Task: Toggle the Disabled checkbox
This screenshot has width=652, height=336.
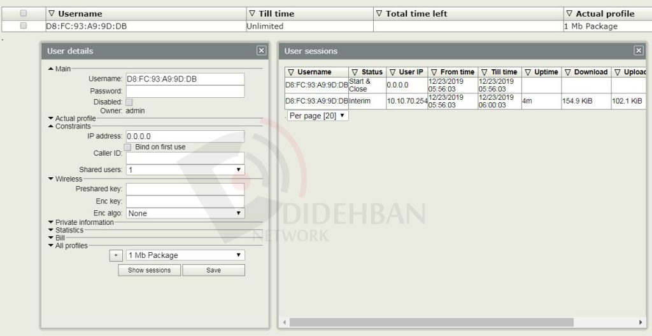Action: [x=129, y=102]
